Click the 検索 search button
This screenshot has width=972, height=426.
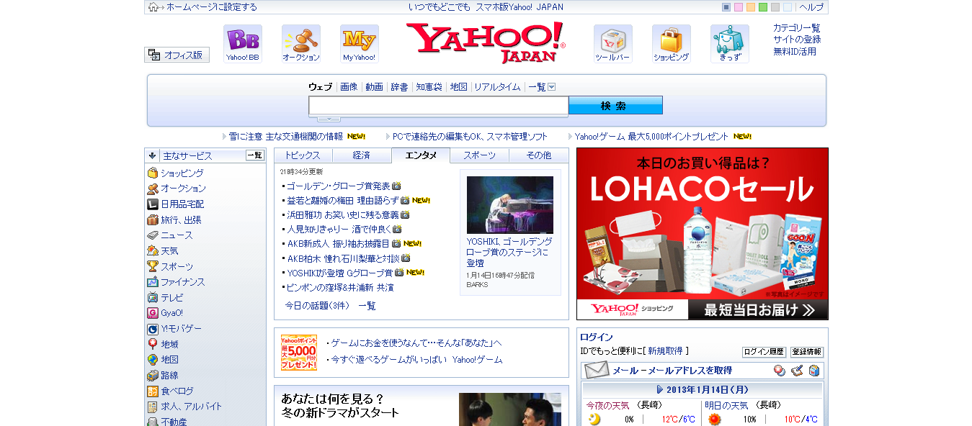(615, 106)
